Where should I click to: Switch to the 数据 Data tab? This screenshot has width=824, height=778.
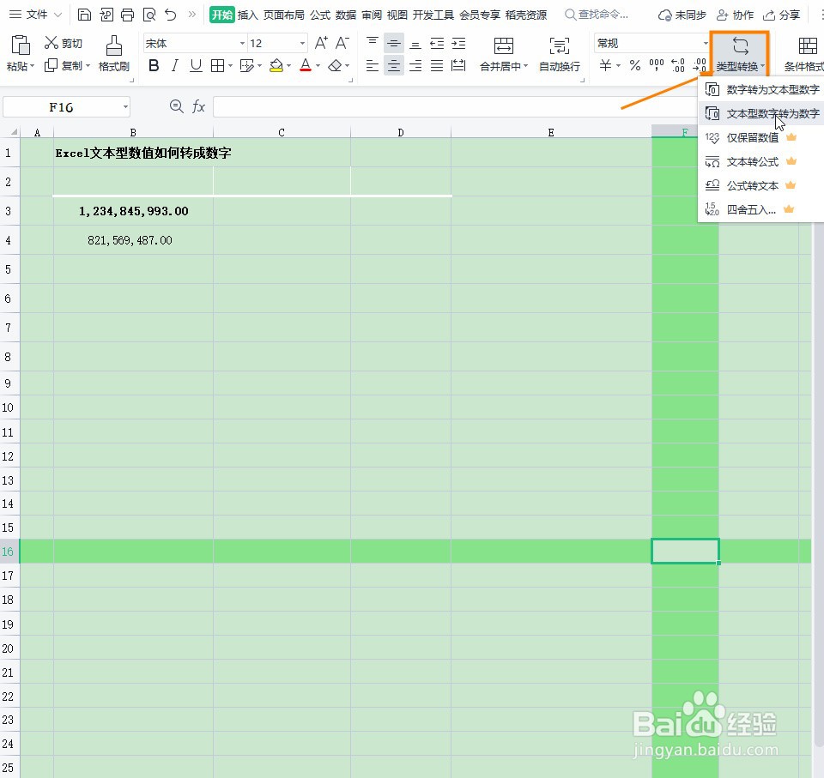(346, 15)
